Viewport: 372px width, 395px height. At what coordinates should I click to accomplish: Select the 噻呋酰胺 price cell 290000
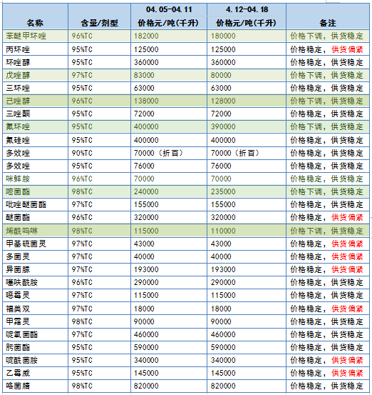247,282
